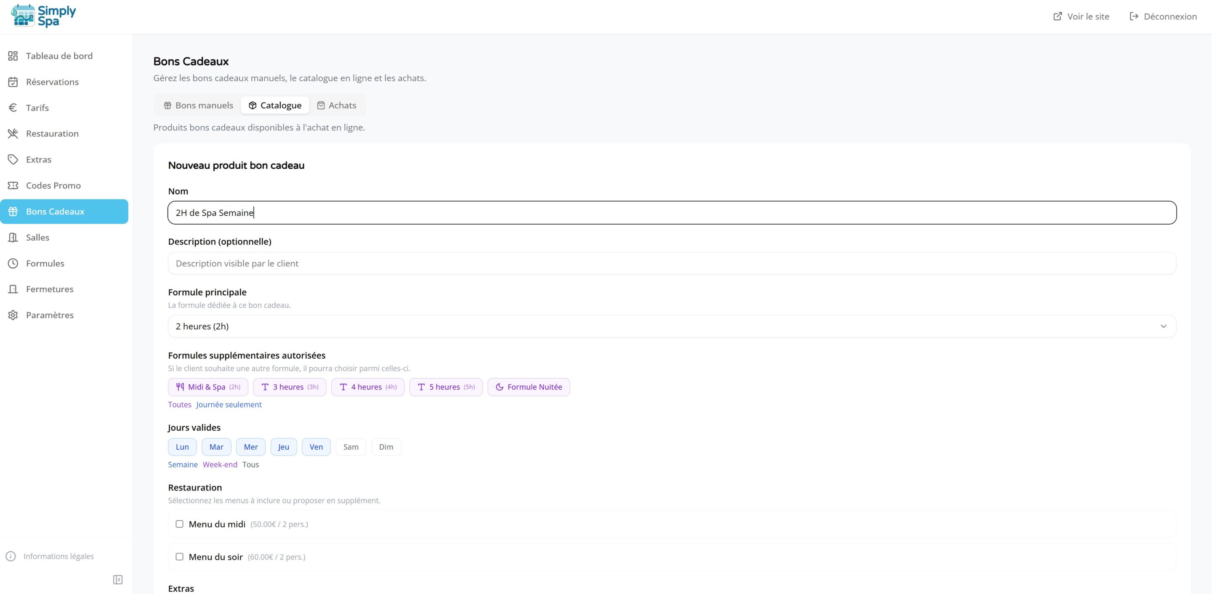The height and width of the screenshot is (594, 1212).
Task: Click the Informations légales info icon
Action: [x=11, y=557]
